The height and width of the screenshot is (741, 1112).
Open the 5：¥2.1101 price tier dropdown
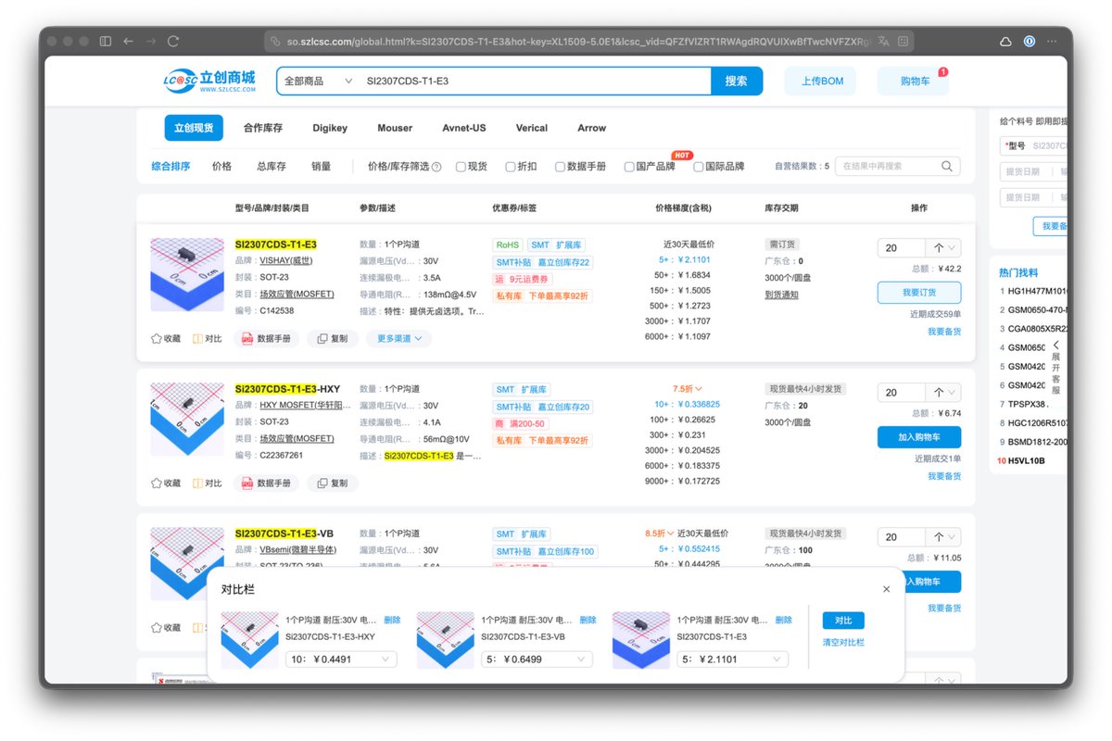(x=733, y=659)
